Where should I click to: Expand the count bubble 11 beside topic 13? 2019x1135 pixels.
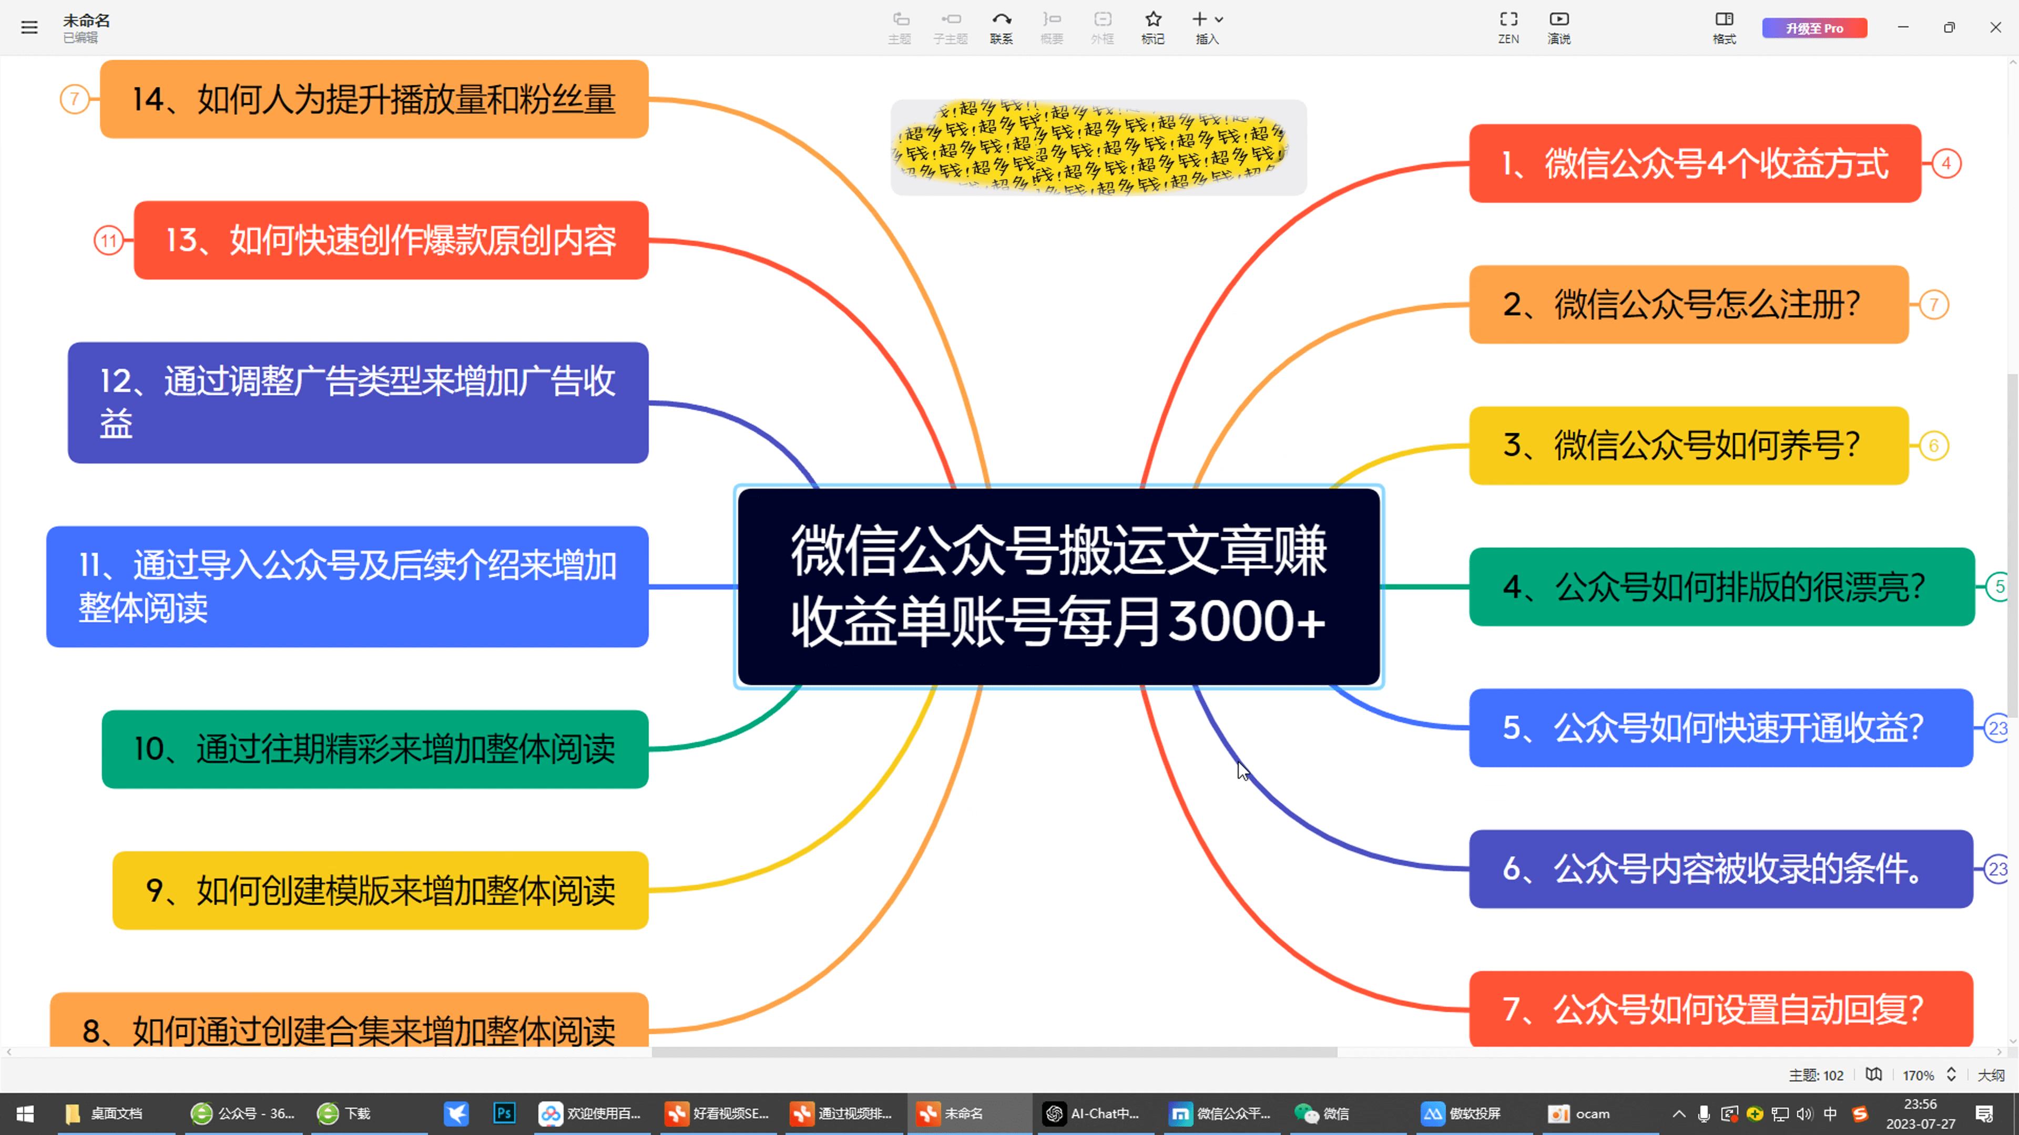click(x=109, y=241)
